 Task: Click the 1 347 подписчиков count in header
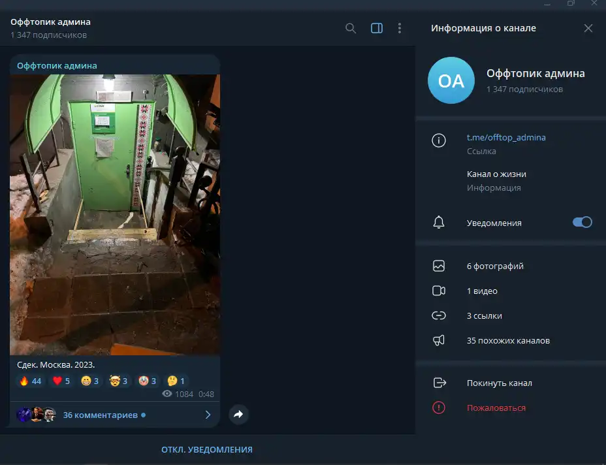click(x=49, y=35)
